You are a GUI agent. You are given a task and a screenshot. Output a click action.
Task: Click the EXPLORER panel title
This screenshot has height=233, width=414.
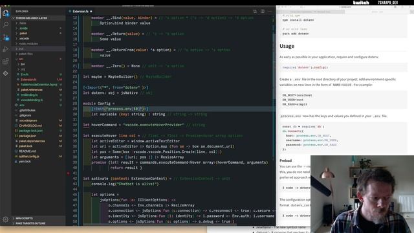(x=21, y=12)
